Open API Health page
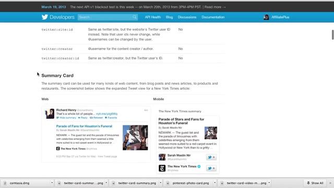Screen dimensions: 334x188 pos(153,17)
